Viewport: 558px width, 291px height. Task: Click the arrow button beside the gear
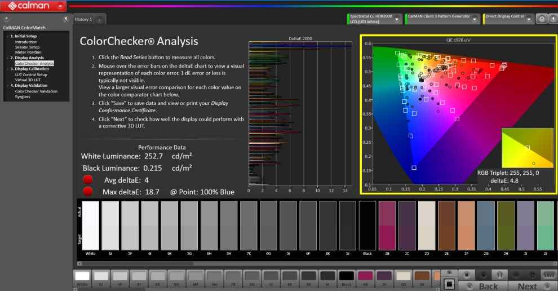pos(553,19)
